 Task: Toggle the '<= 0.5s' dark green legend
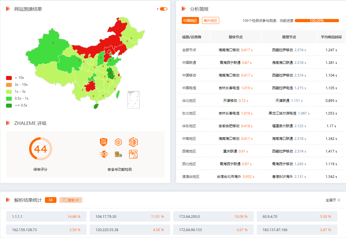[17, 105]
